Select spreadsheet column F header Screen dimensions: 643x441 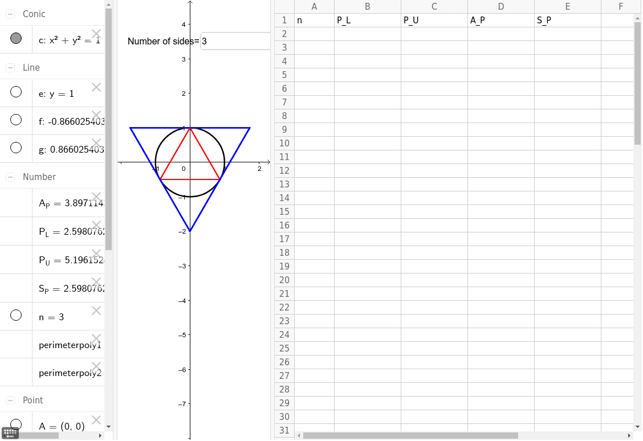617,7
